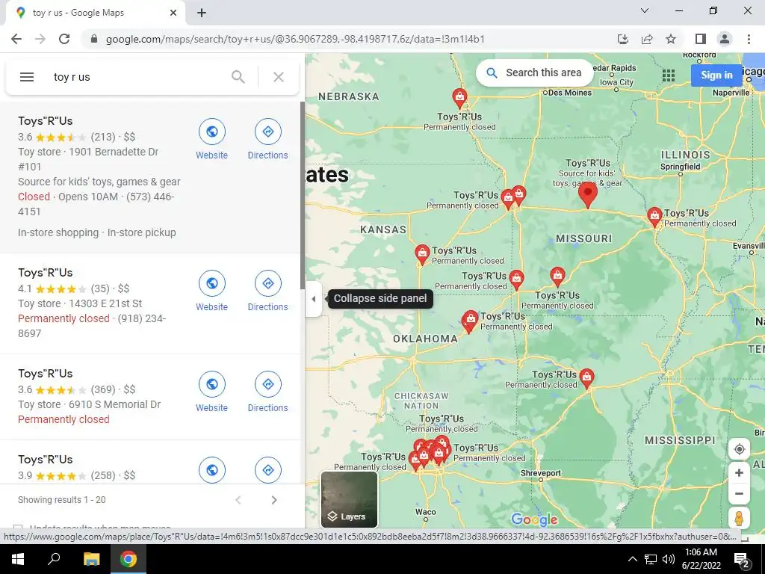Screen dimensions: 765x574
Task: Open Toys R Us result with 35 reviews
Action: [46, 272]
